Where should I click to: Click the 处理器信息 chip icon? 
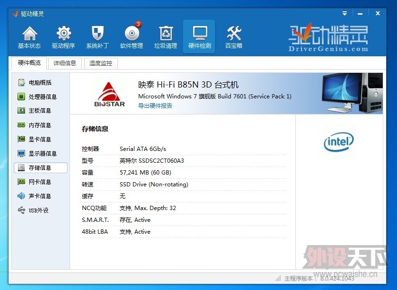pyautogui.click(x=21, y=97)
